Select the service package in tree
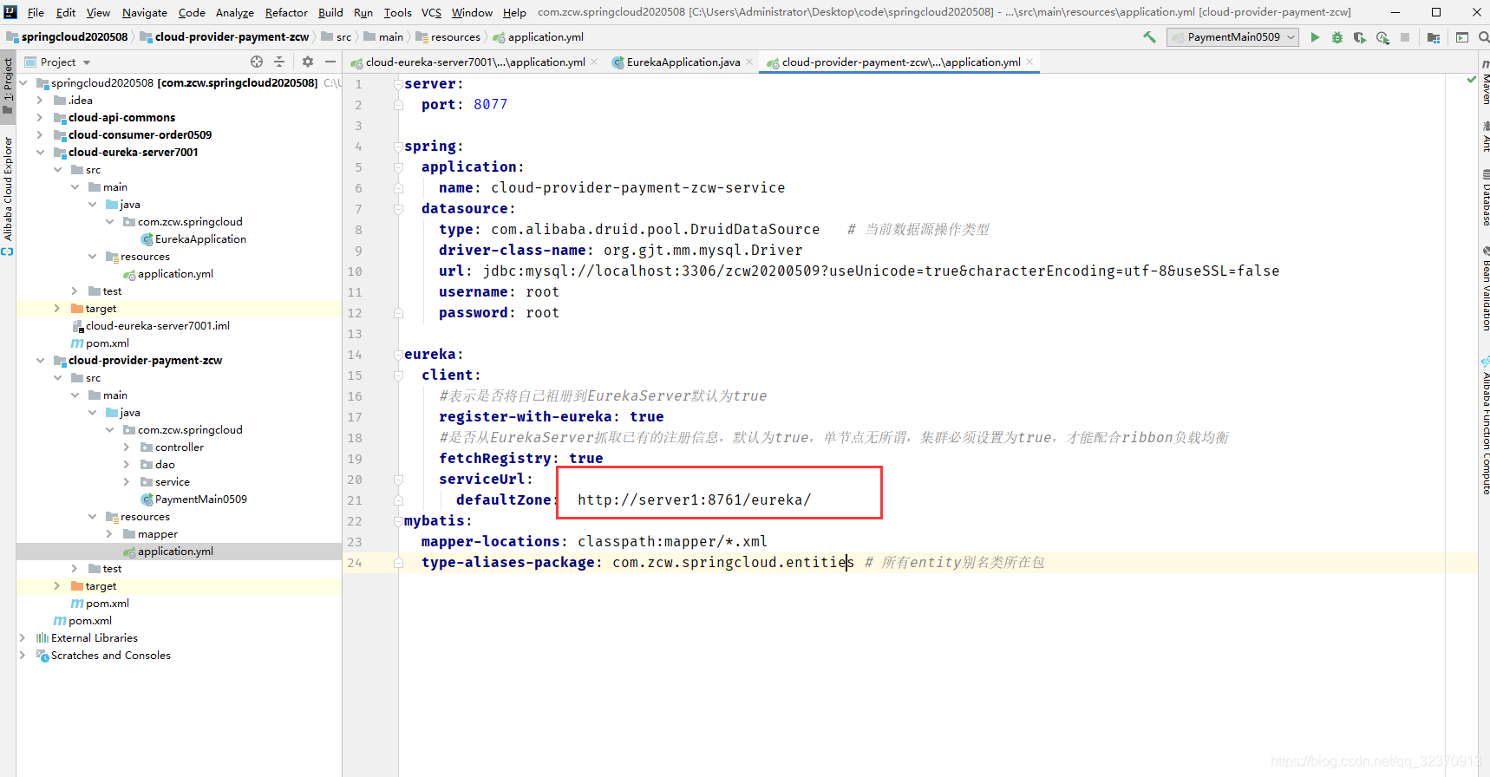This screenshot has width=1490, height=777. tap(172, 482)
